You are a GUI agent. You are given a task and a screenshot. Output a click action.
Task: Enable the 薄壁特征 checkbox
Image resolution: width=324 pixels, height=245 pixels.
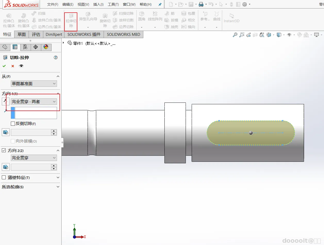pos(4,178)
